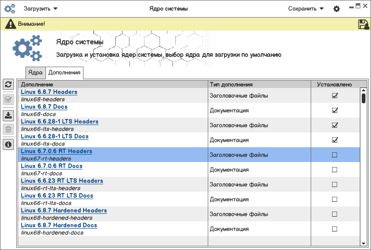The width and height of the screenshot is (371, 250).
Task: Click the vertical scrollbar thumb
Action: pos(364,98)
